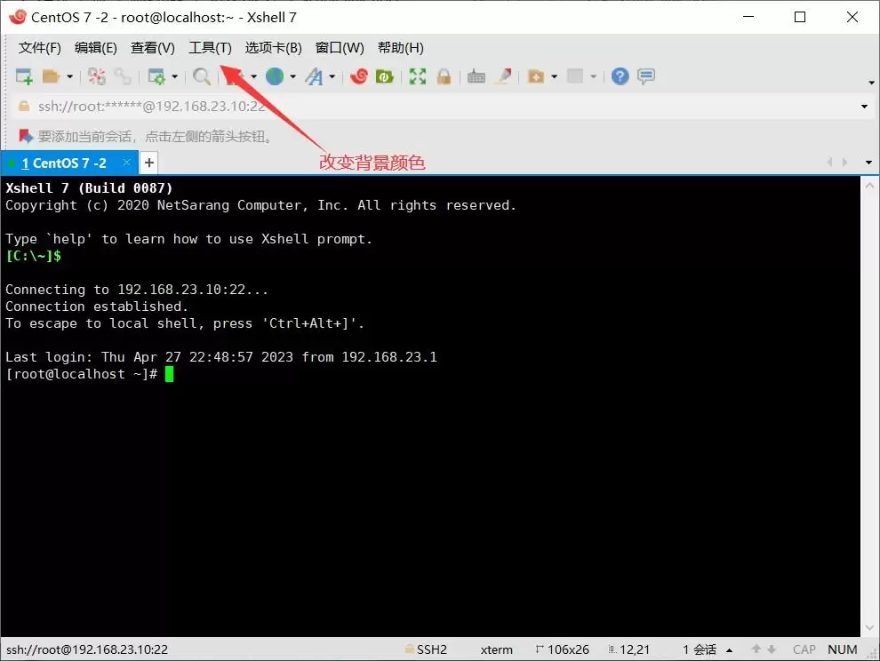Click the Font icon
Viewport: 880px width, 661px height.
[315, 76]
